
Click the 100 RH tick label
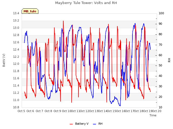click(161, 13)
